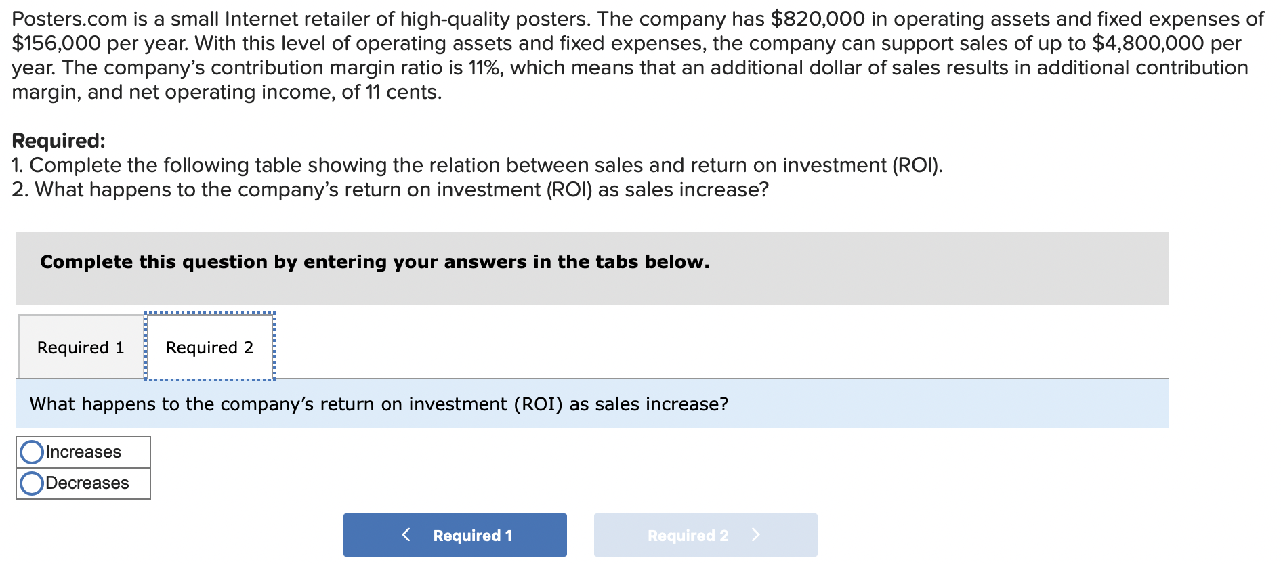Image resolution: width=1281 pixels, height=564 pixels.
Task: Click the Increases label text
Action: pyautogui.click(x=81, y=451)
